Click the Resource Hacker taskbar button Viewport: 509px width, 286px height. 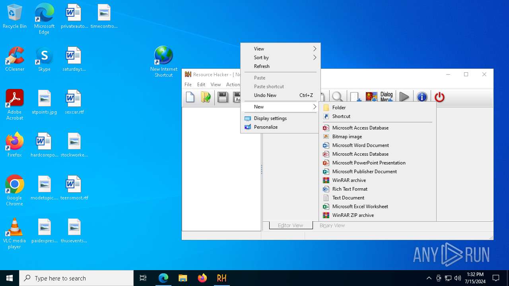tap(221, 278)
